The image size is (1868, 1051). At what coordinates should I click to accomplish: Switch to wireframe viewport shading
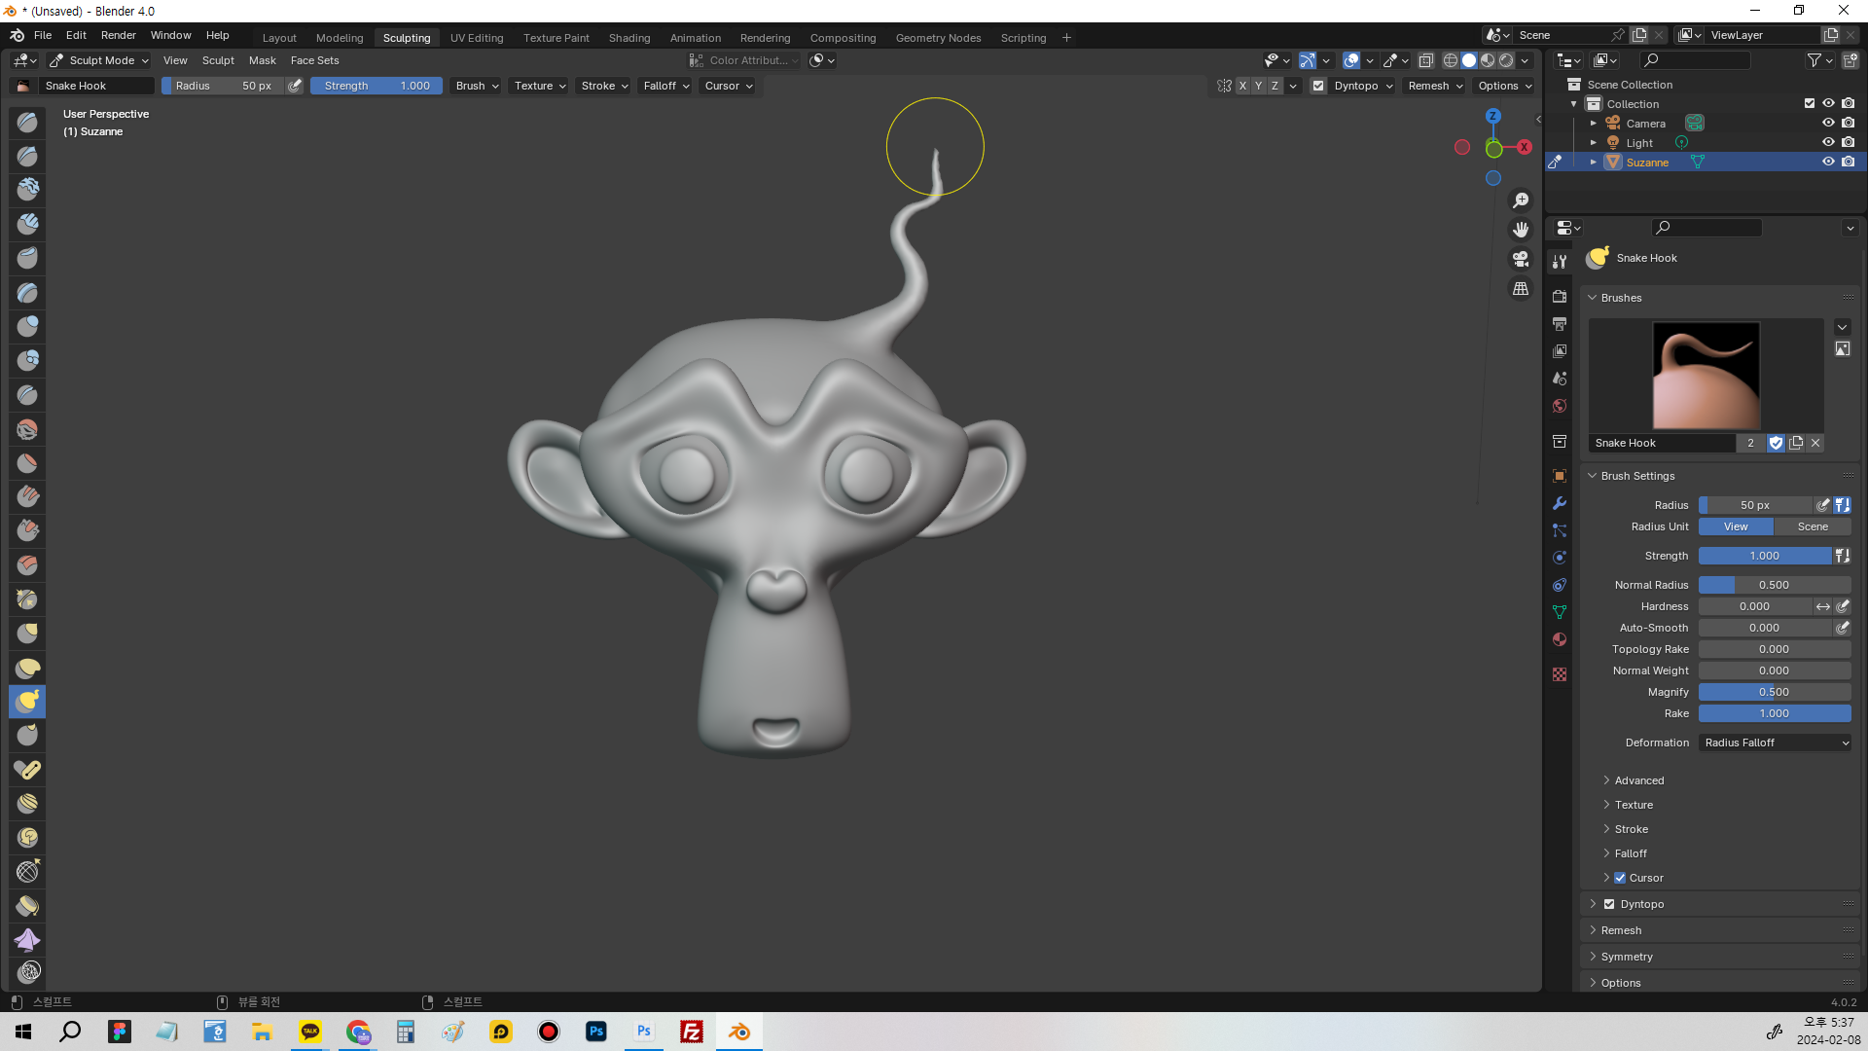[1451, 60]
